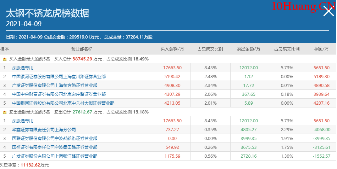
Task: Close the 太钢不锈龙虎榜数据 popup with the X
Action: [329, 11]
